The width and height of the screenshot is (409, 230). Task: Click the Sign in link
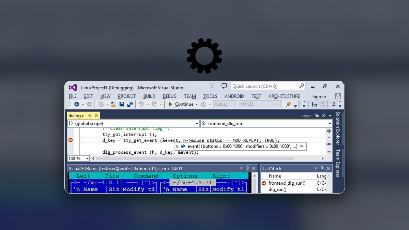[x=319, y=97]
